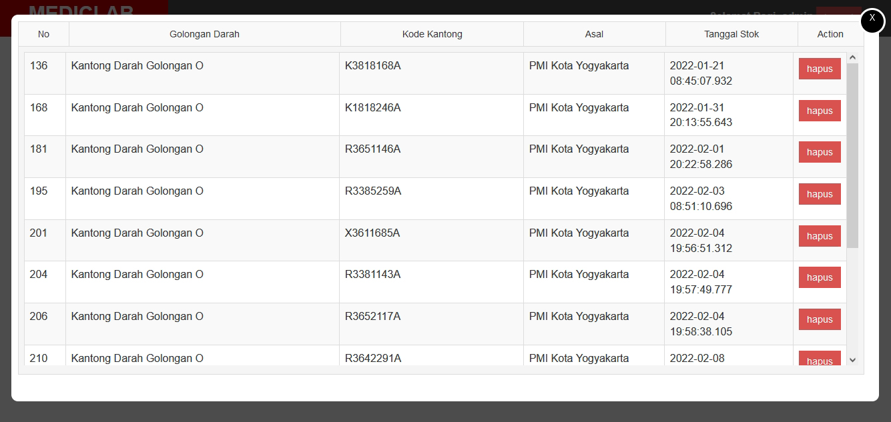This screenshot has height=422, width=891.
Task: Click hapus for row 210
Action: pos(819,360)
